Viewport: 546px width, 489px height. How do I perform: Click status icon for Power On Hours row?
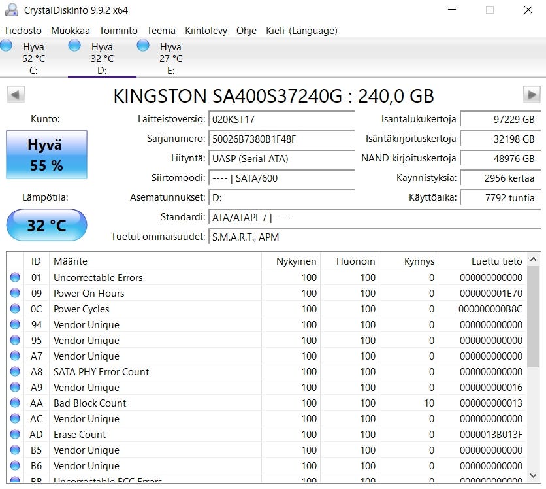point(15,293)
